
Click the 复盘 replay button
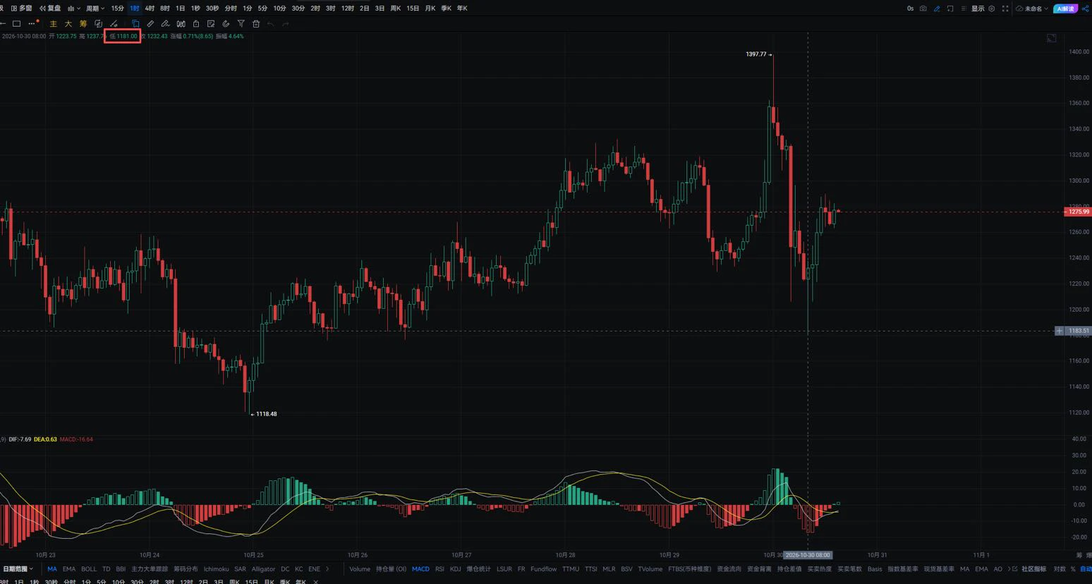[50, 8]
